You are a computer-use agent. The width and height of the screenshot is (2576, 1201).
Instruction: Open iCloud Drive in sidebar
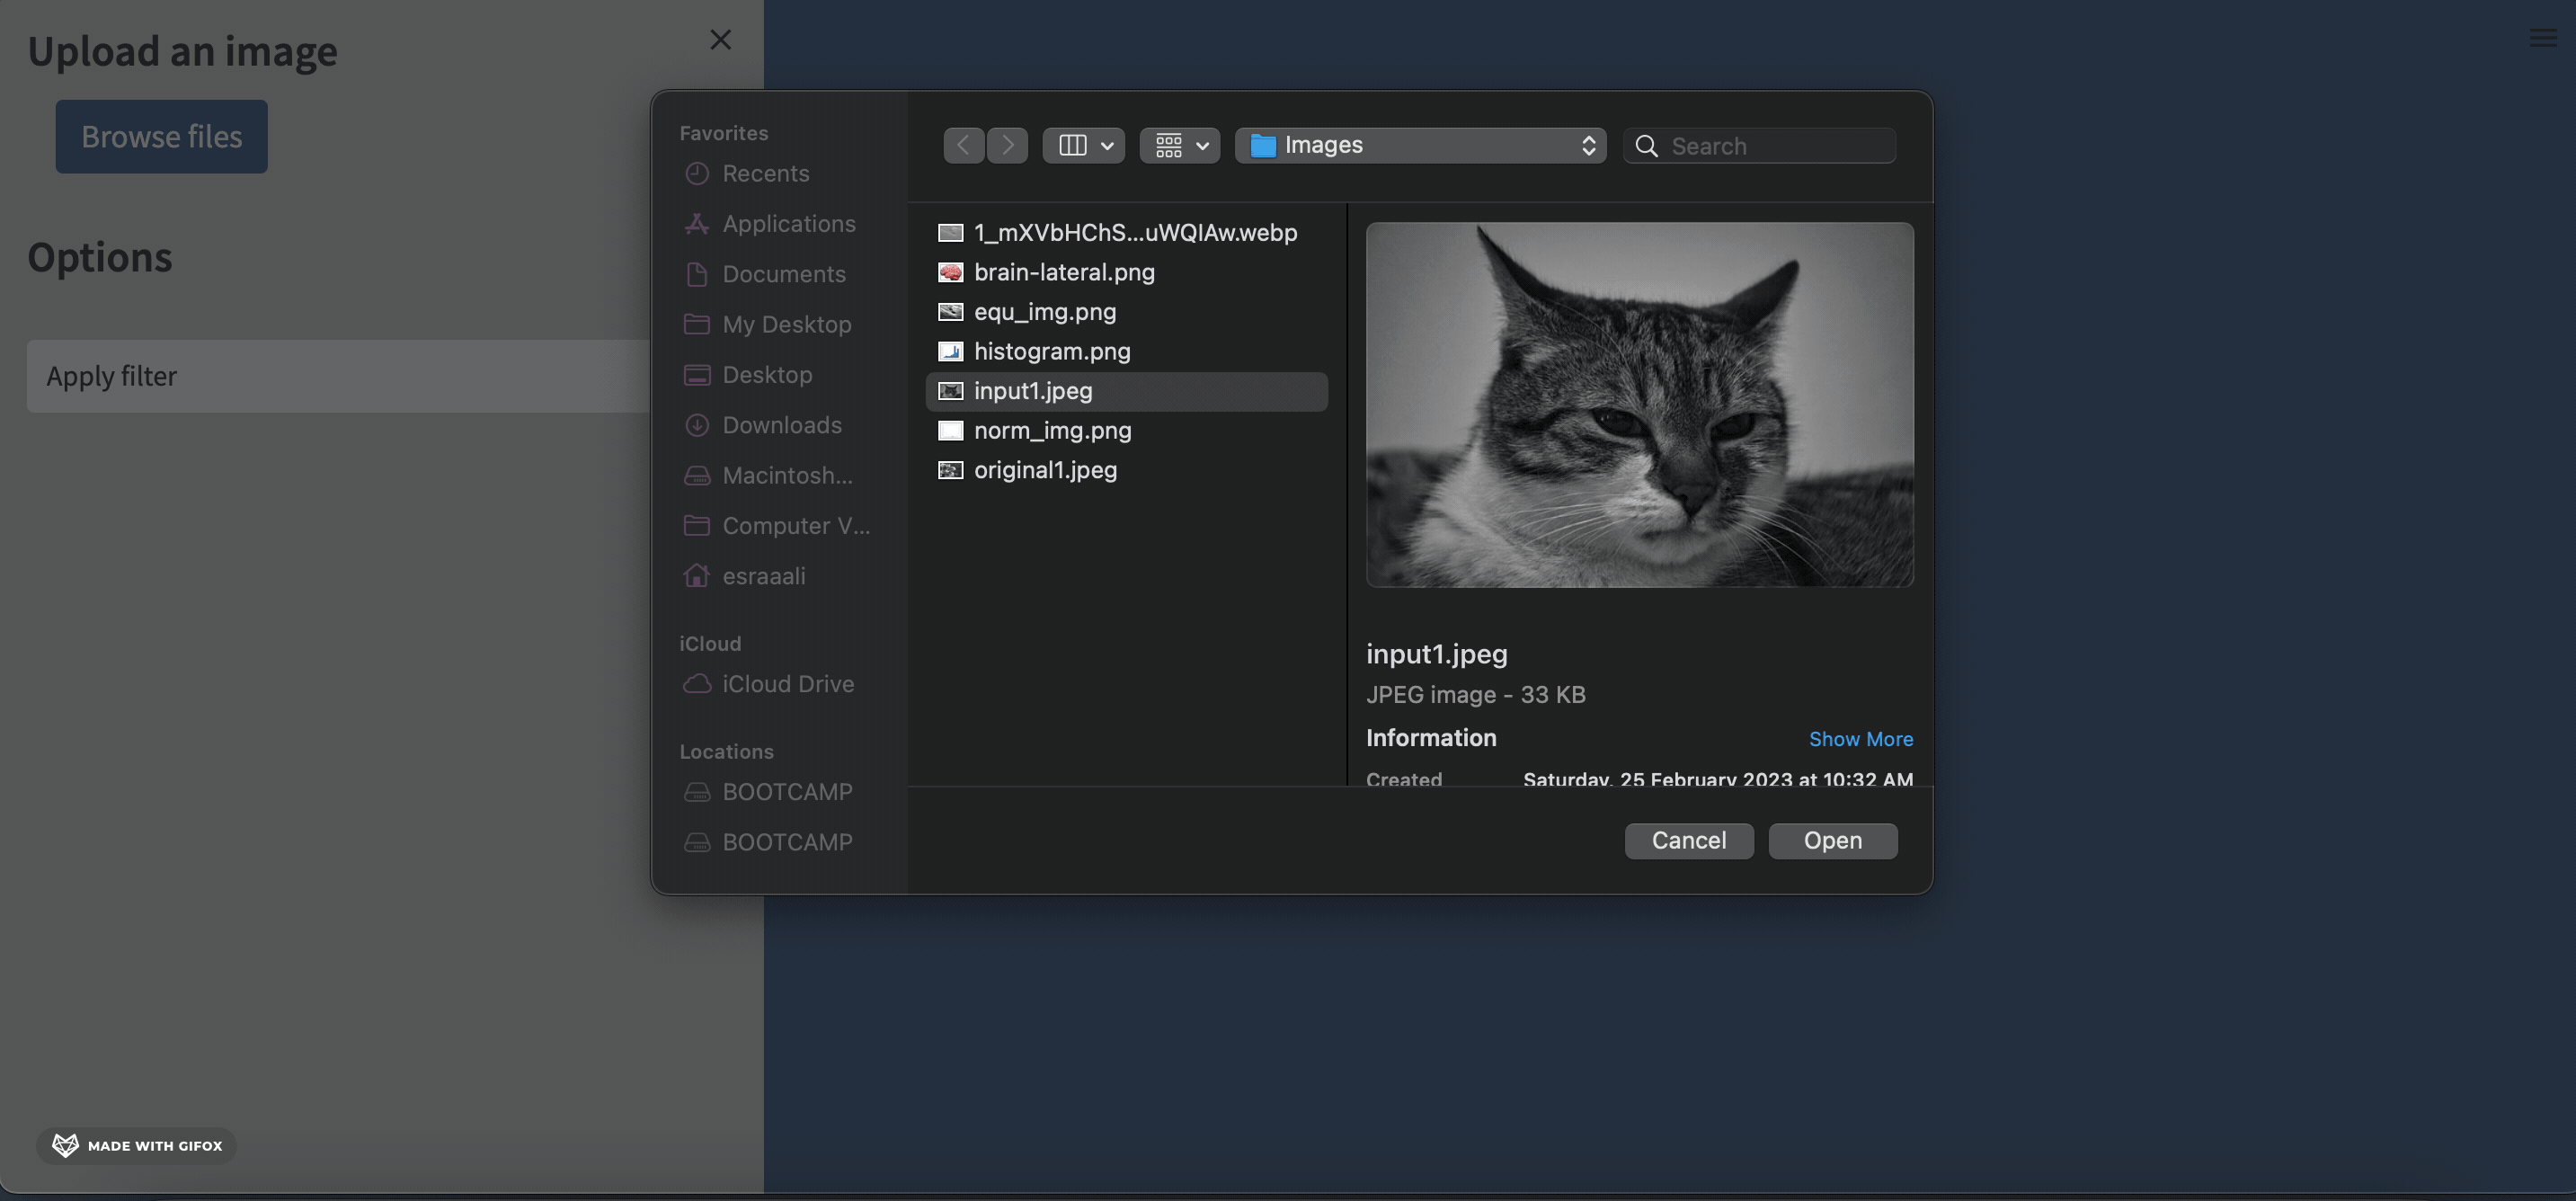787,684
